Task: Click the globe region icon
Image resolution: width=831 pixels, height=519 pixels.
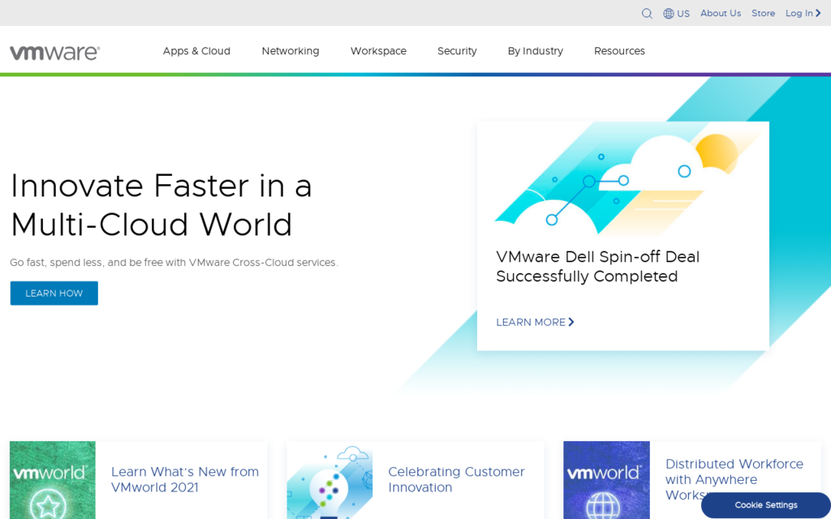Action: coord(669,14)
